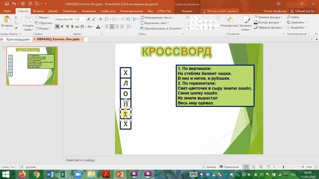
Task: Click the Примечания comments button
Action: tap(229, 167)
